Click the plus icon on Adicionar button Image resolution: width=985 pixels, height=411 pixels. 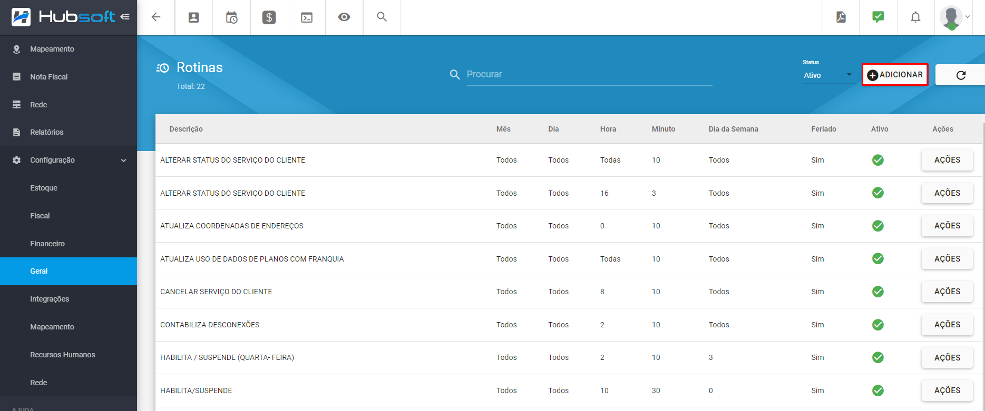873,75
